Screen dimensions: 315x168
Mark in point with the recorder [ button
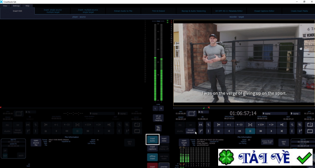pos(292,131)
